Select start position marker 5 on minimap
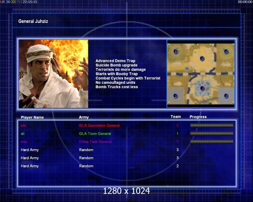 point(175,52)
